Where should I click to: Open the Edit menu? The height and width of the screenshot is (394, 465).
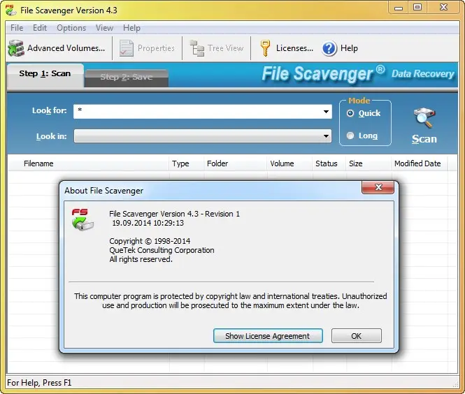pos(40,28)
